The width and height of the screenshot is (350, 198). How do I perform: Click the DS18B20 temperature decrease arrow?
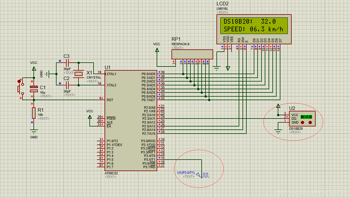pos(302,123)
